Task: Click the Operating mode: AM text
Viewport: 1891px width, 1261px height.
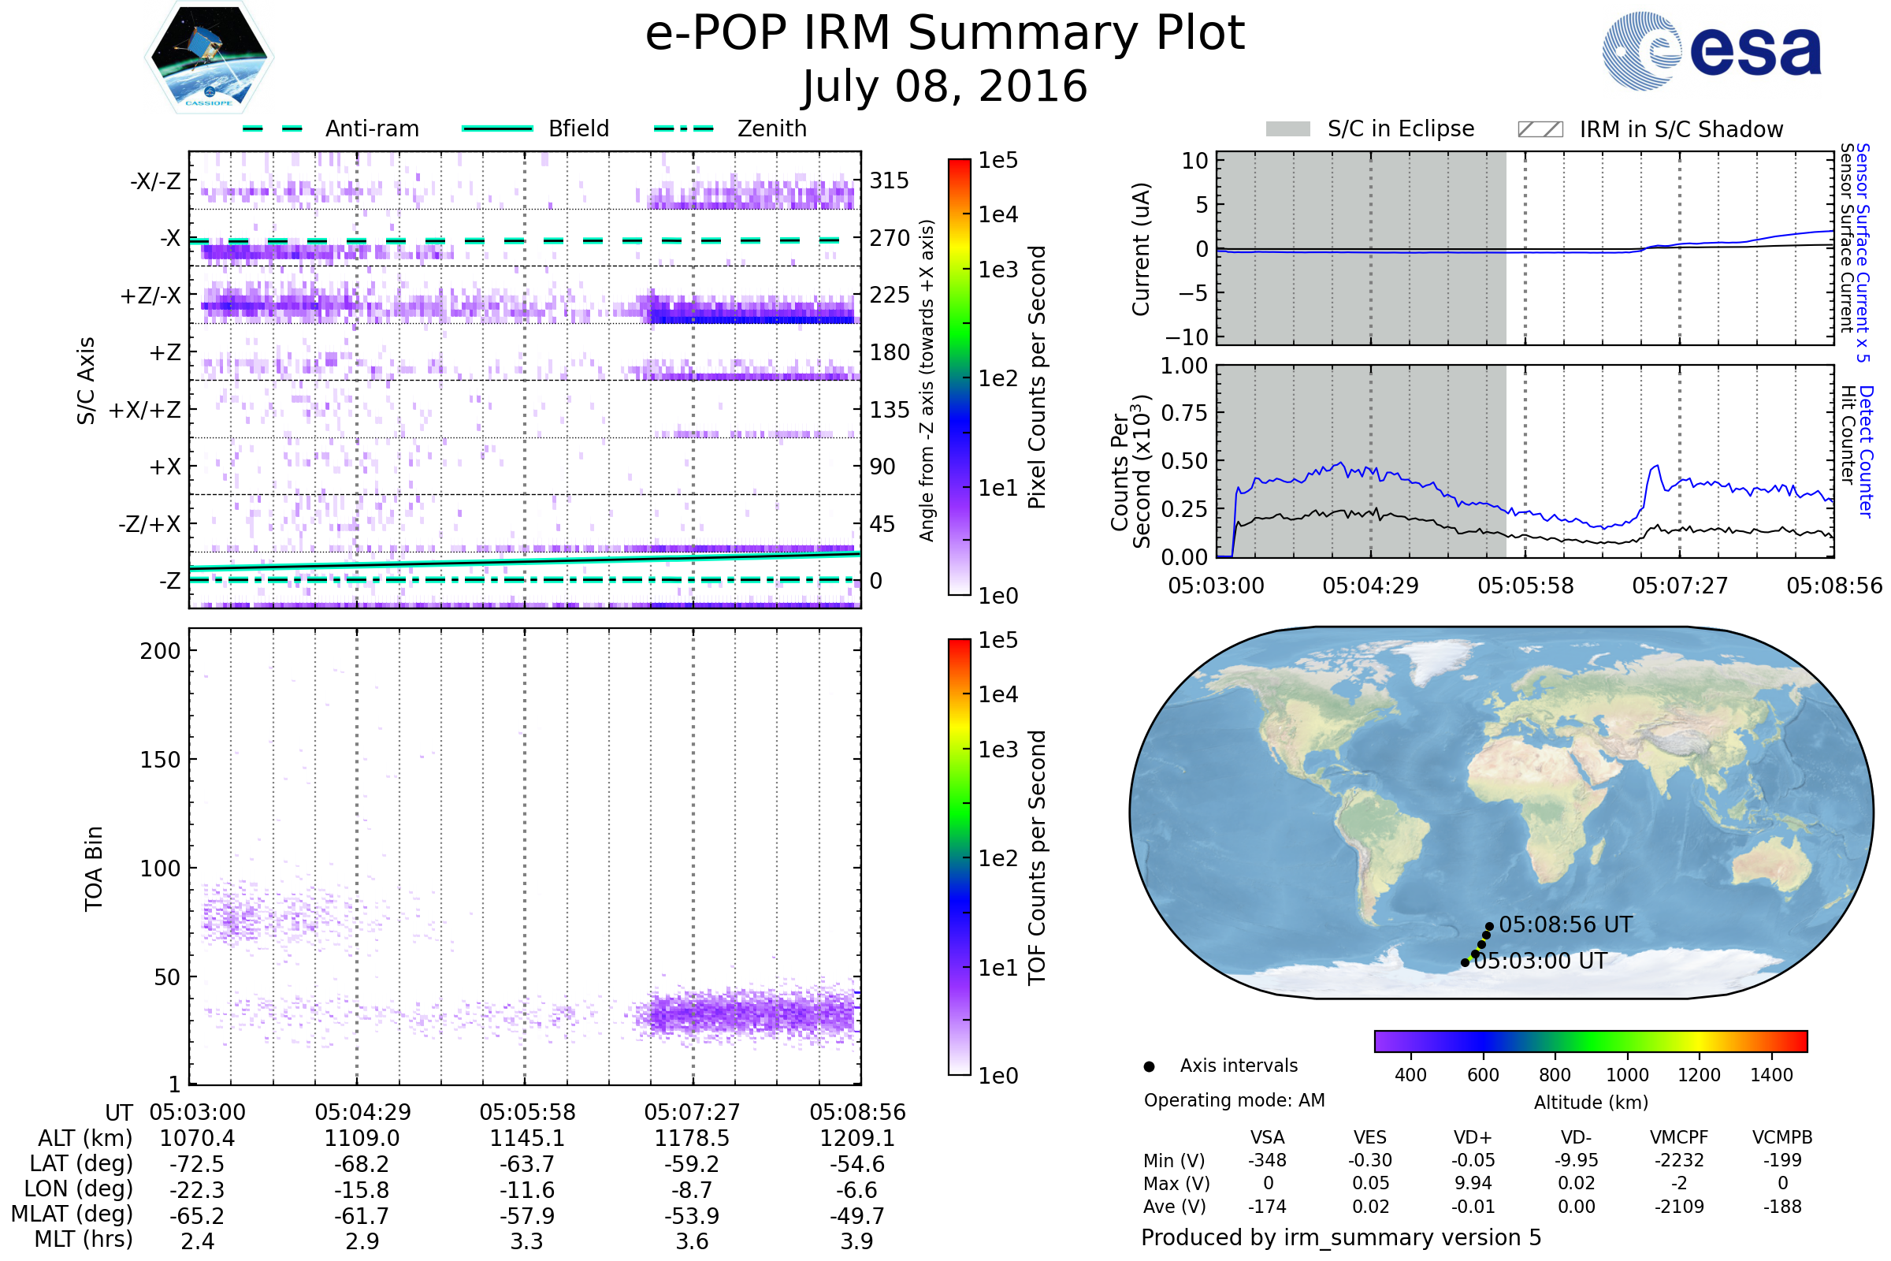Action: coord(1234,1100)
